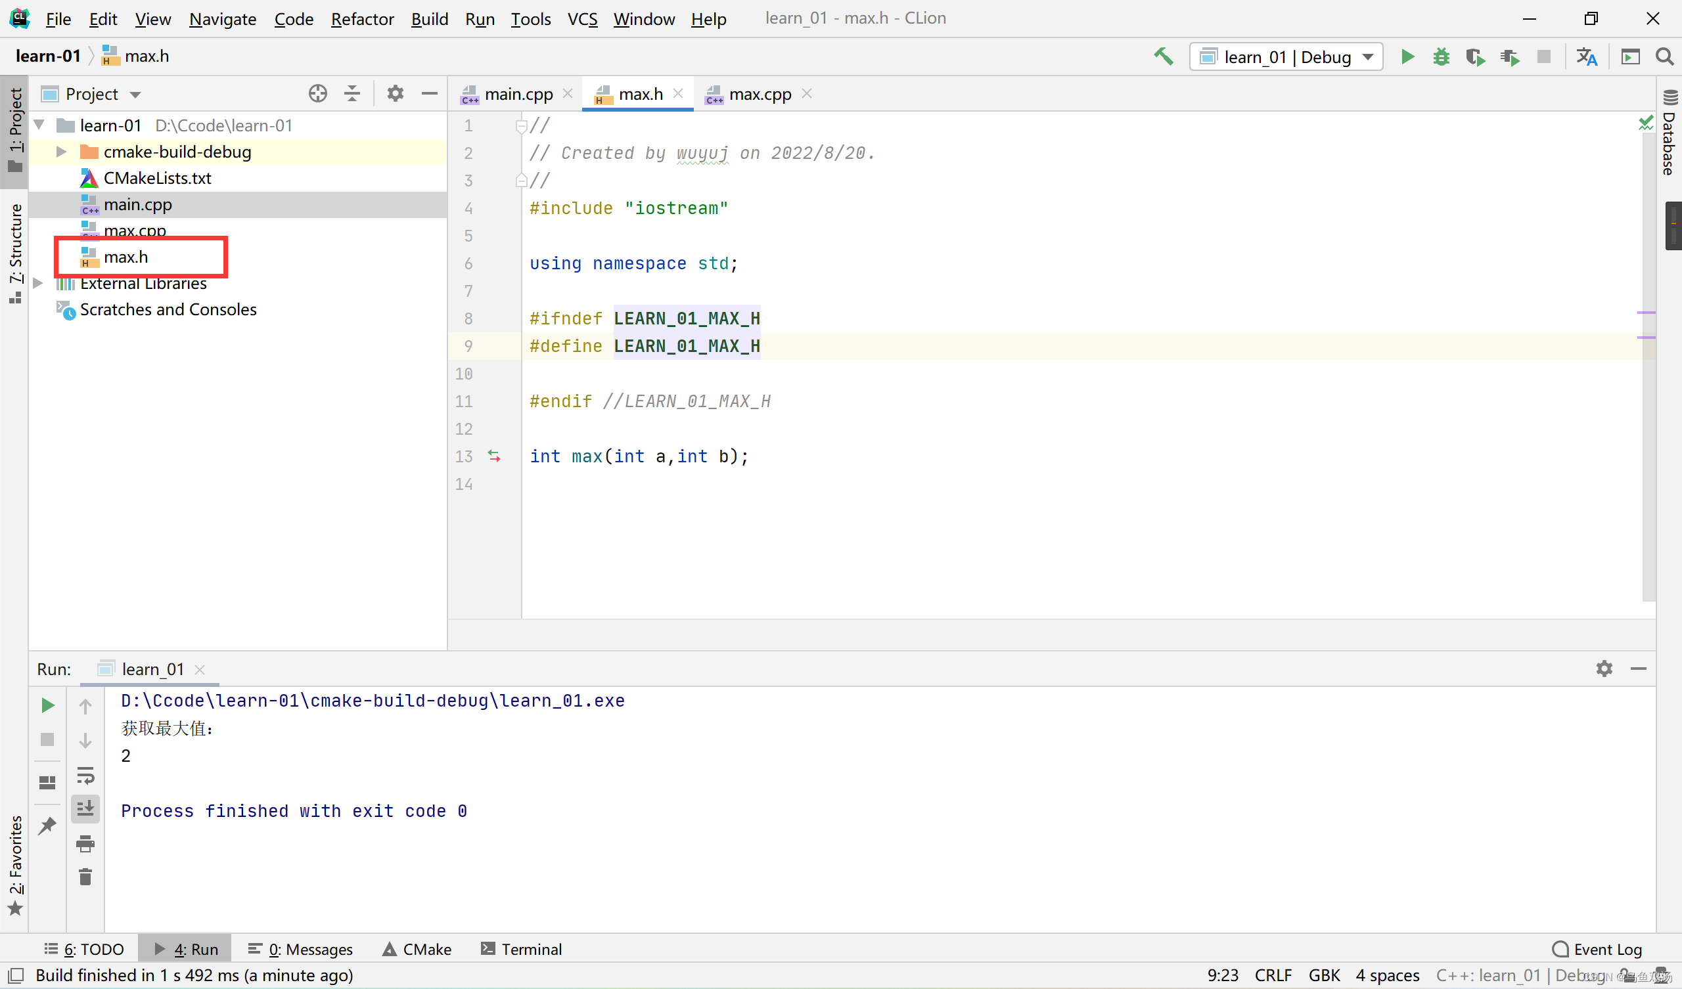This screenshot has height=989, width=1682.
Task: Run with Coverage shield icon
Action: [x=1475, y=57]
